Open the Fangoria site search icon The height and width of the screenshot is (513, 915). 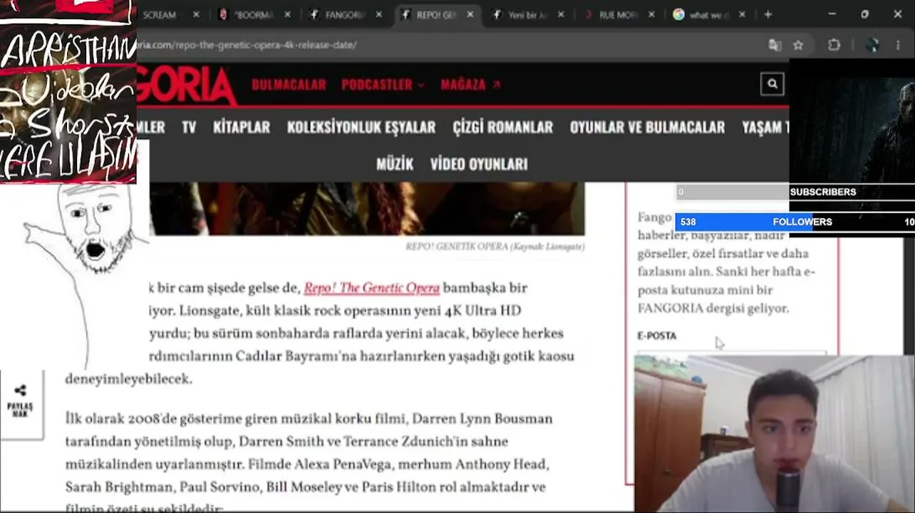(x=772, y=84)
